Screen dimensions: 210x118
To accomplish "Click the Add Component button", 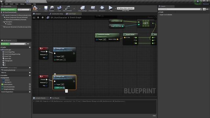I will (9, 10).
